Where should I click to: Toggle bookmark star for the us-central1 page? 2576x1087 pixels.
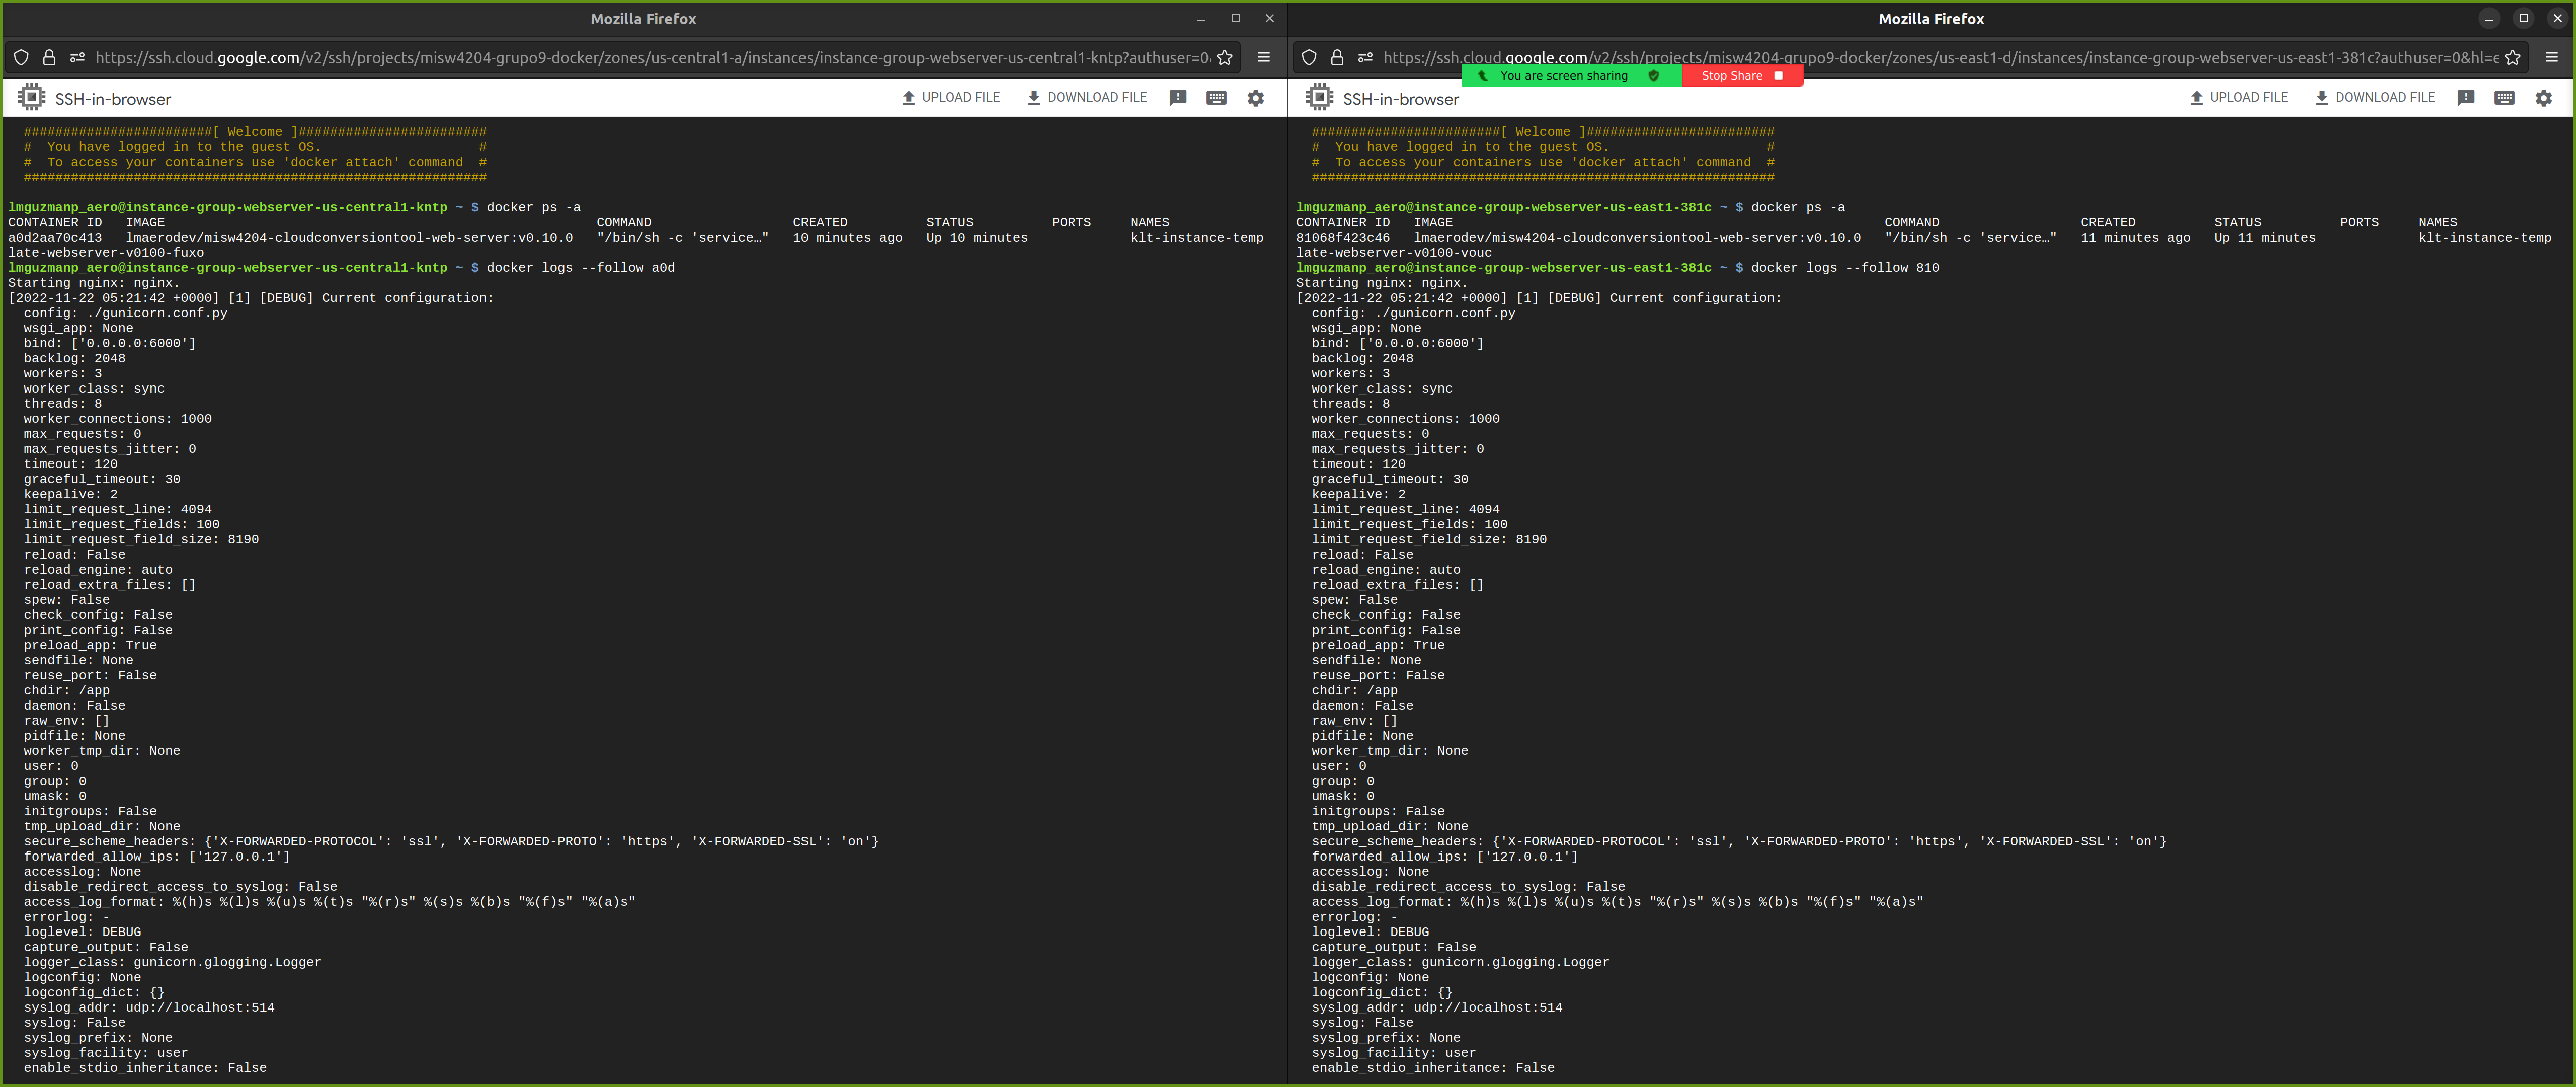click(1224, 57)
